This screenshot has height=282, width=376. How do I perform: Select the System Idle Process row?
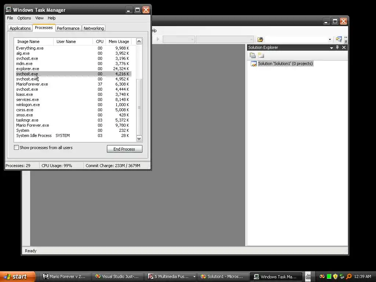[x=73, y=135]
